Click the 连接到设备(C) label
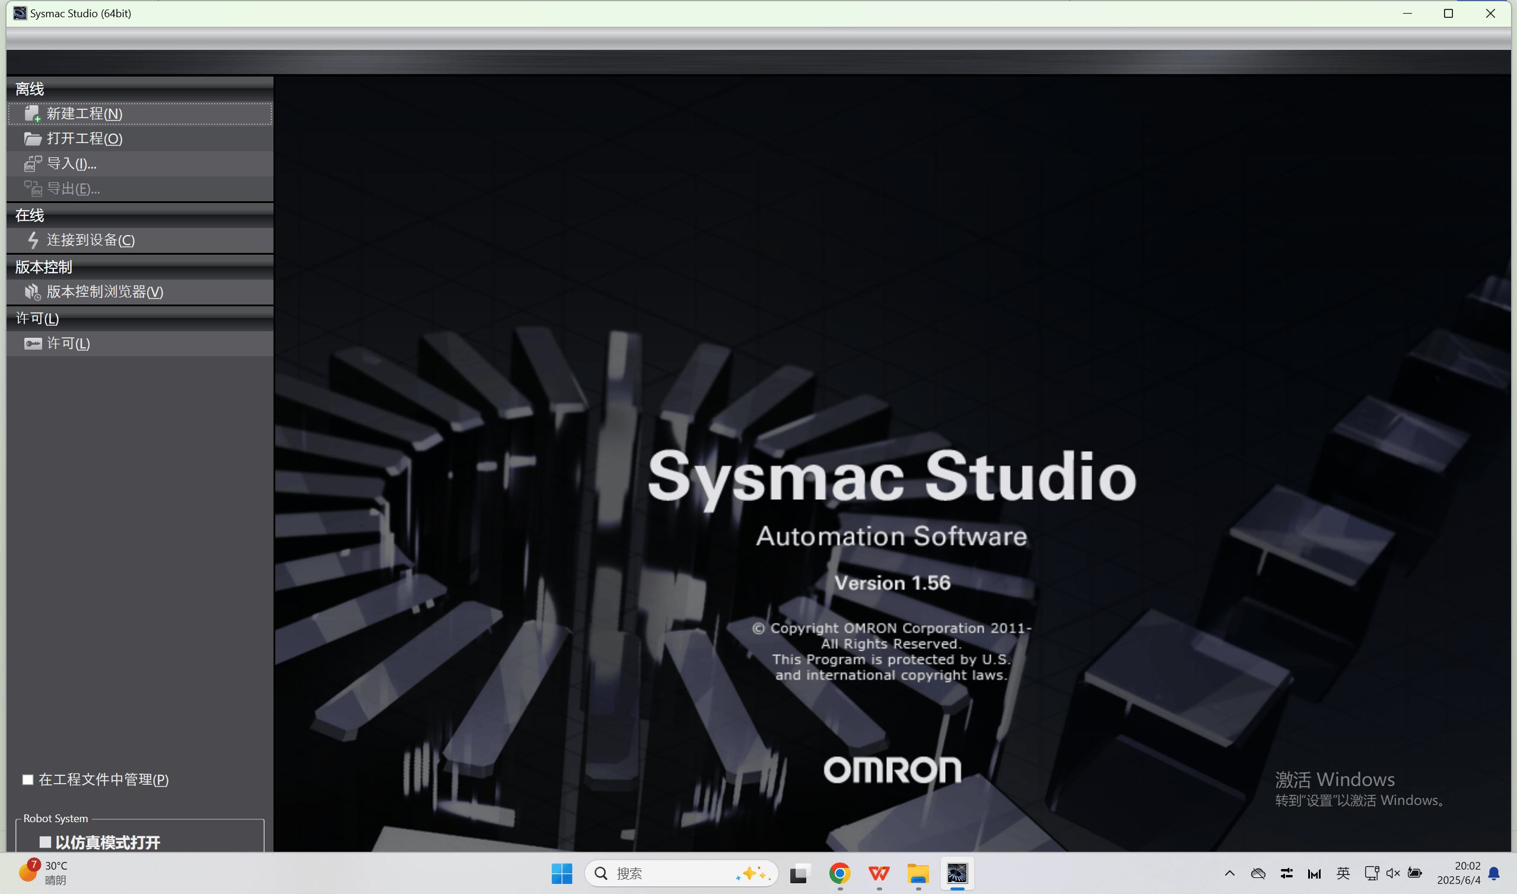The width and height of the screenshot is (1517, 894). point(91,240)
